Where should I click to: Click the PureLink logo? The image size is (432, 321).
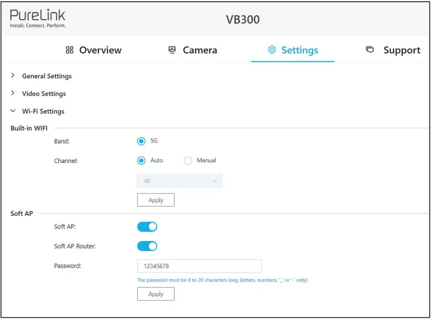click(37, 19)
